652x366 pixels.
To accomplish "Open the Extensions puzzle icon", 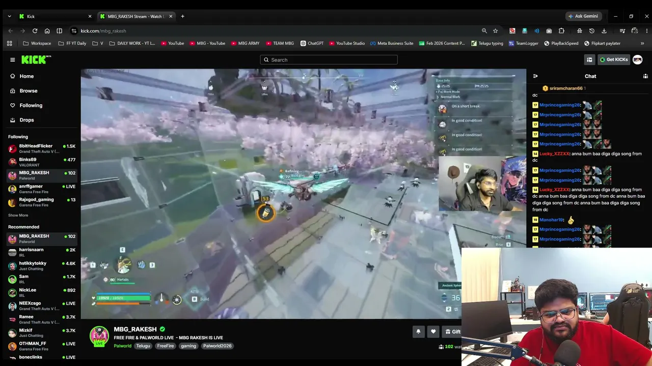I will pyautogui.click(x=561, y=31).
